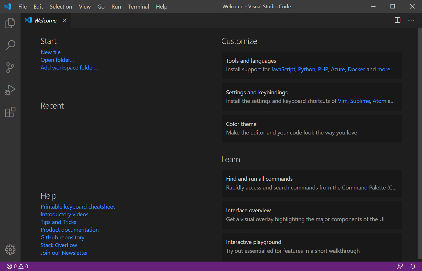This screenshot has height=271, width=422.
Task: Split the editor to the right
Action: (x=397, y=20)
